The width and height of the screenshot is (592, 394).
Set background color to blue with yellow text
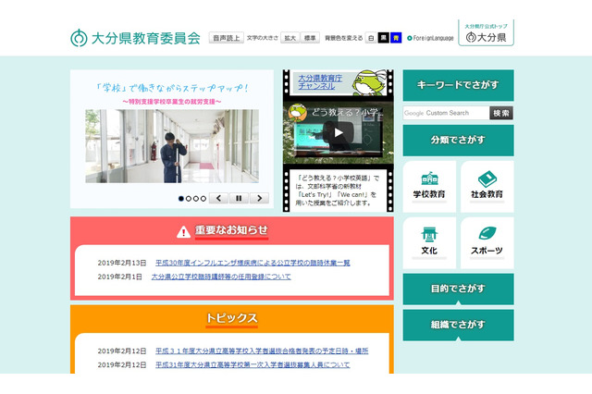point(396,38)
